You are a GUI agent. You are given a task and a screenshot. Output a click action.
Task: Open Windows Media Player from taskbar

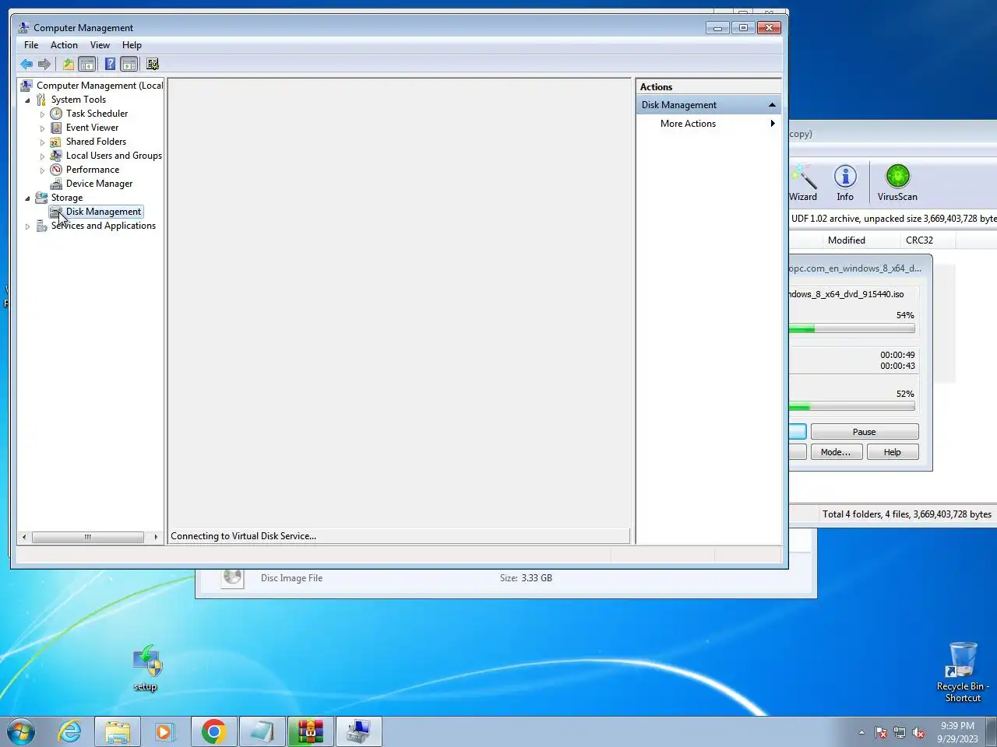point(164,731)
